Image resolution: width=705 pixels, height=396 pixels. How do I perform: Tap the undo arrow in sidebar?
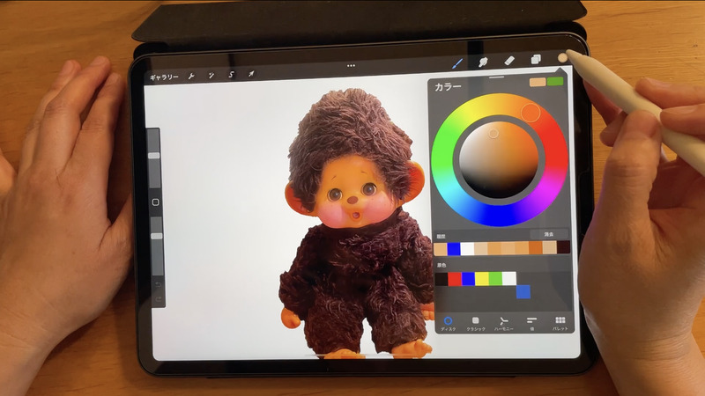click(158, 284)
